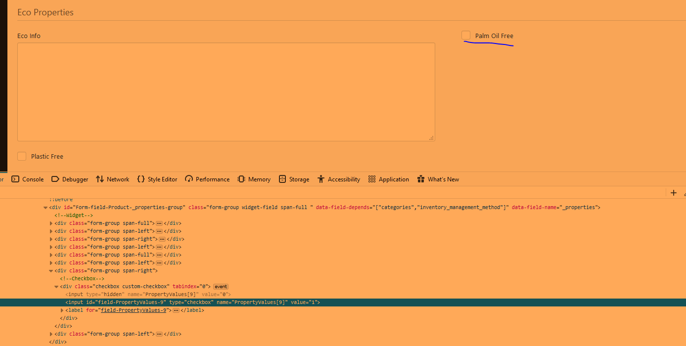Open the Performance profiler panel
The width and height of the screenshot is (686, 346).
coord(207,179)
